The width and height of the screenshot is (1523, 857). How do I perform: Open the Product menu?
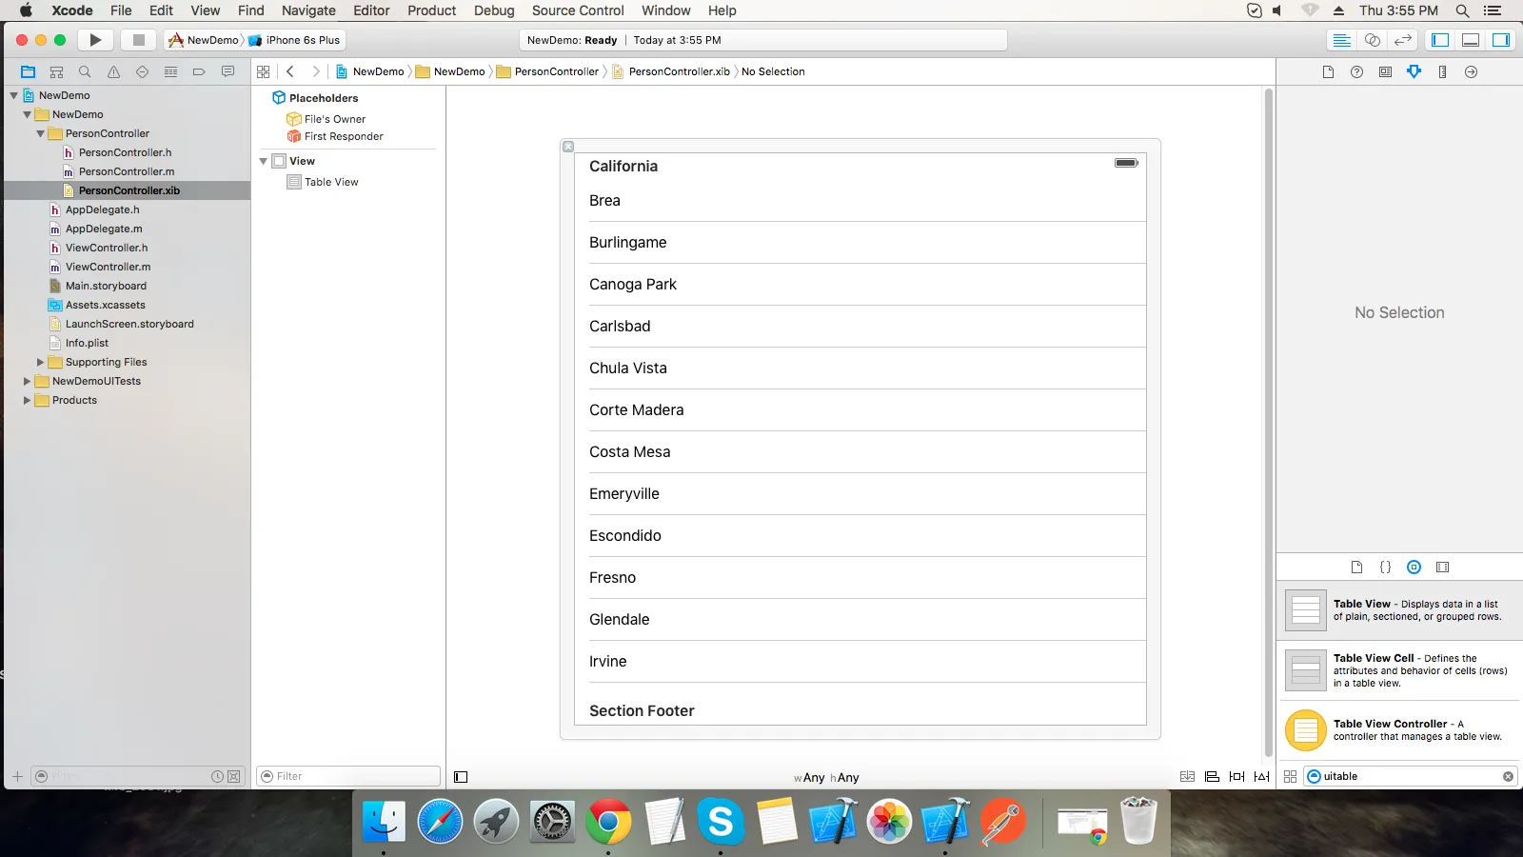pyautogui.click(x=432, y=10)
